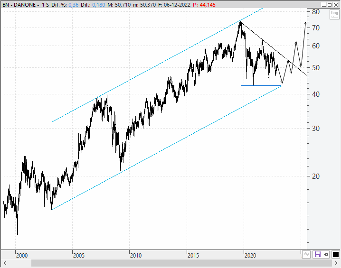Screen dimensions: 341x268
Task: Click the 70 price axis label
Action: coord(315,28)
